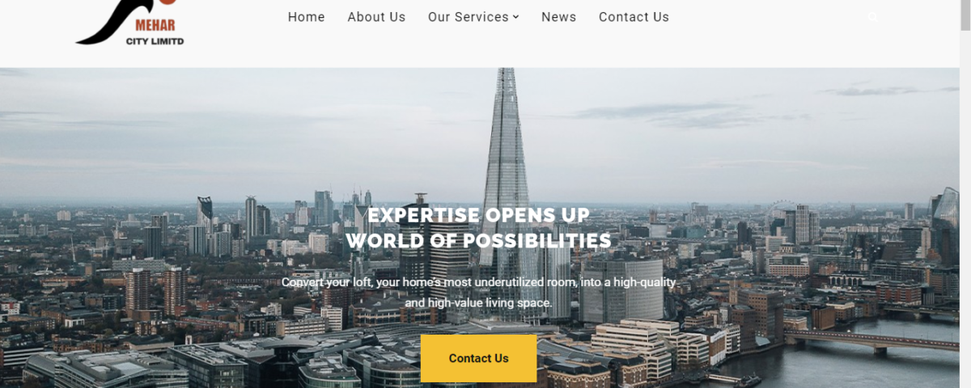The height and width of the screenshot is (388, 971).
Task: Expand the Our Services chevron arrow
Action: pos(515,17)
